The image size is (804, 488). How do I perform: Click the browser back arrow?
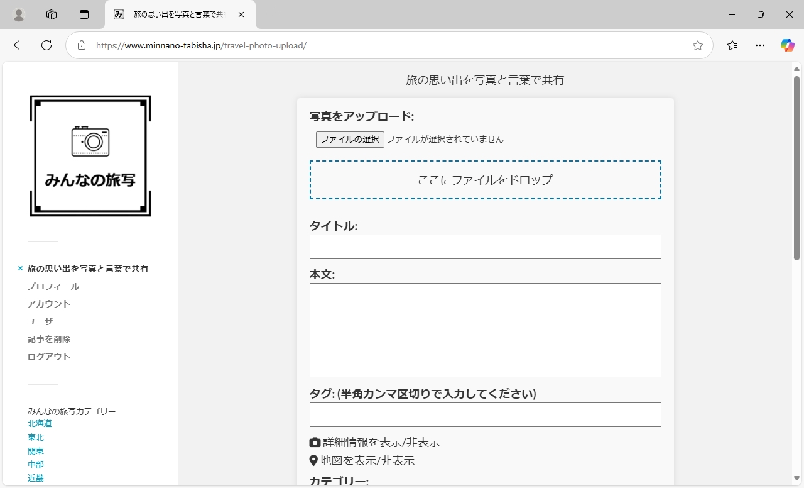click(x=19, y=45)
